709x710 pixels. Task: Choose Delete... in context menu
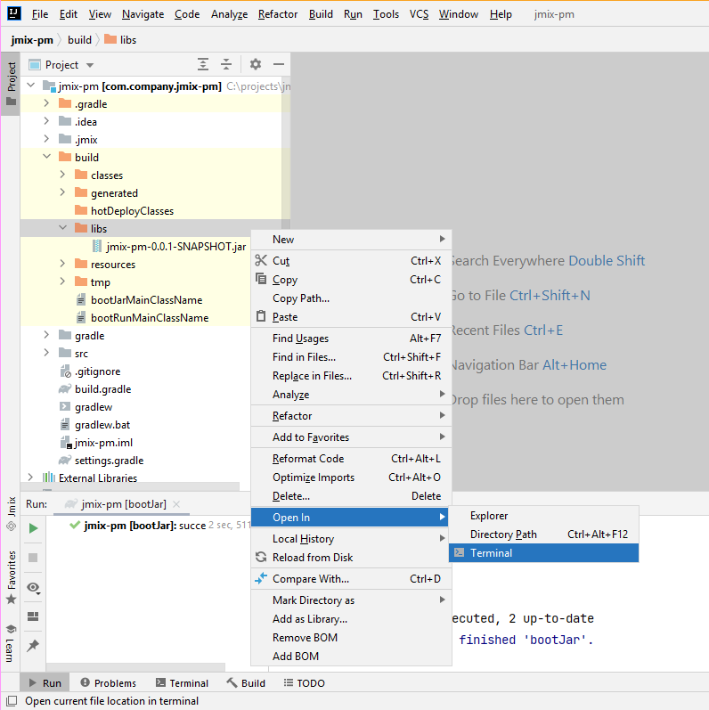point(351,496)
